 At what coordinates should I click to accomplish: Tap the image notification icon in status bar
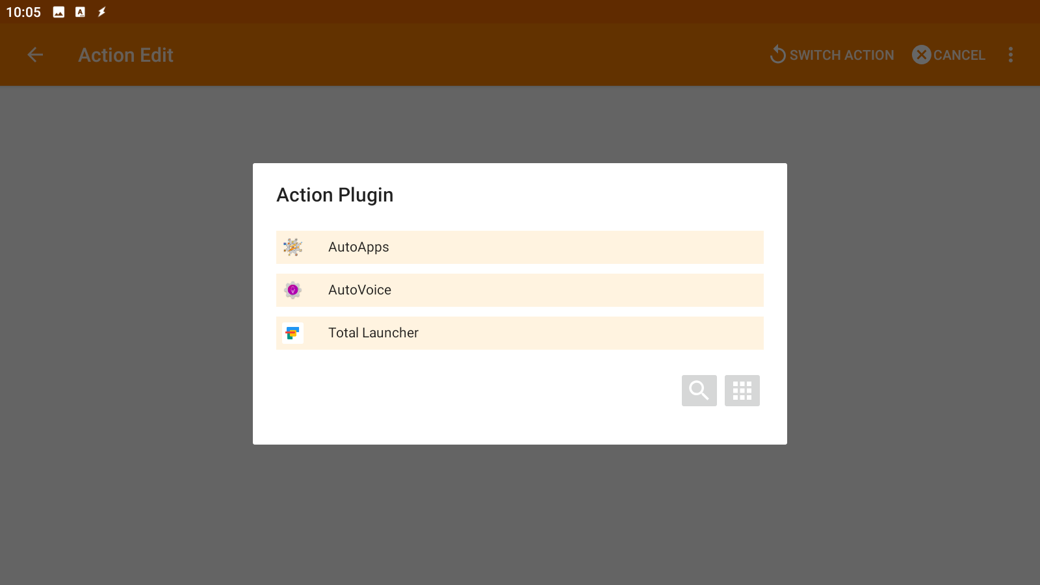coord(58,12)
